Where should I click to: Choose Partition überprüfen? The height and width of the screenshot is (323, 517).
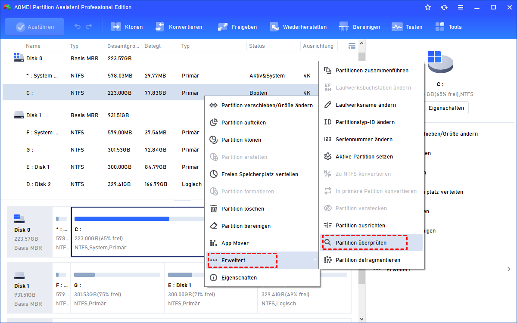(371, 242)
